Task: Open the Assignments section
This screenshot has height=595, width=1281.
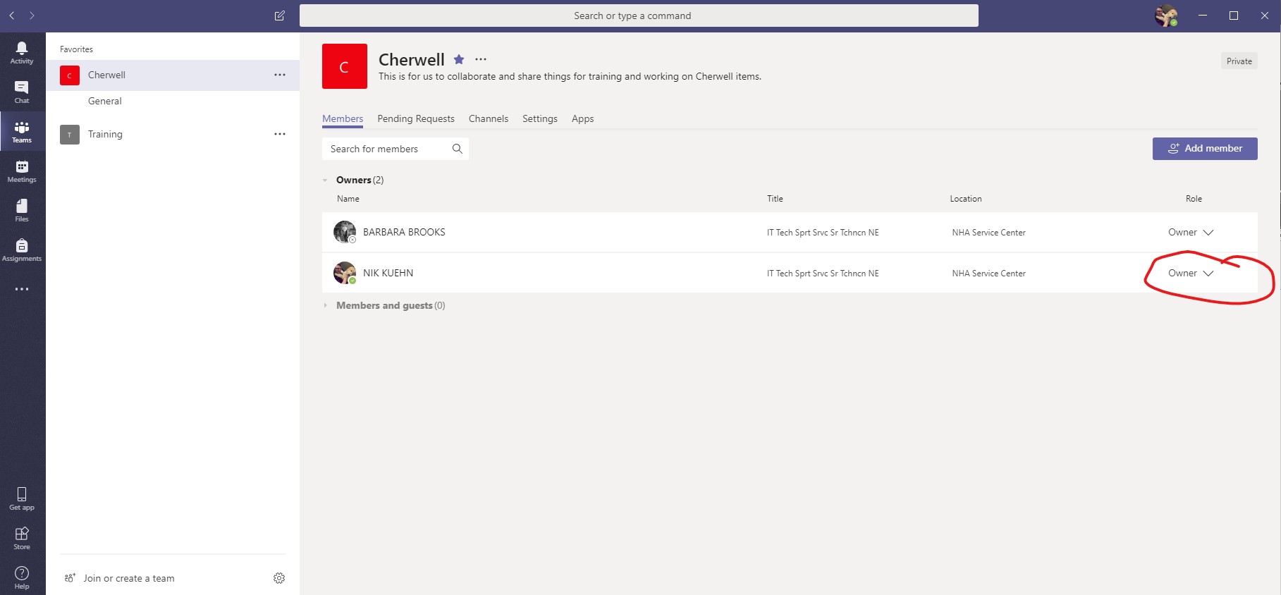Action: (x=22, y=250)
